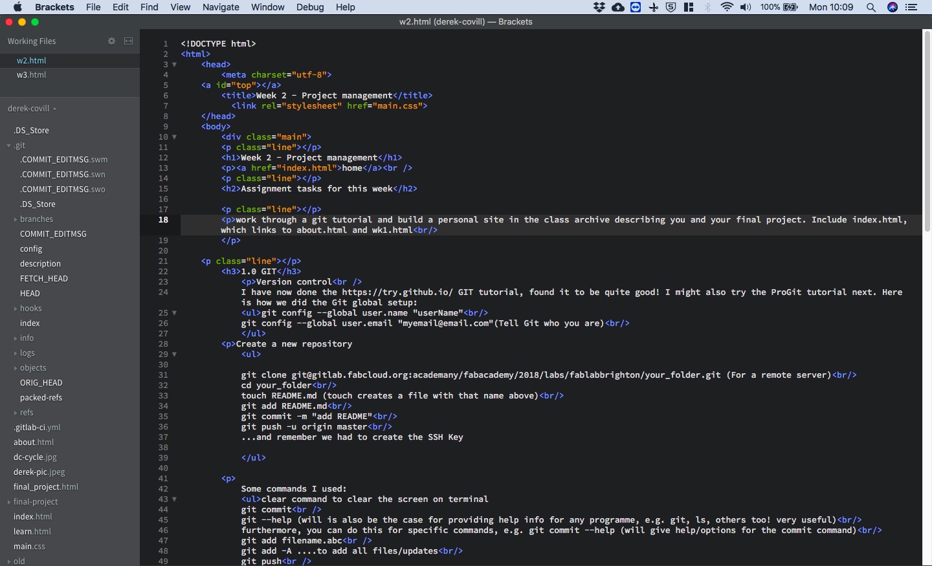Viewport: 932px width, 566px height.
Task: Open the Debug menu
Action: click(310, 7)
